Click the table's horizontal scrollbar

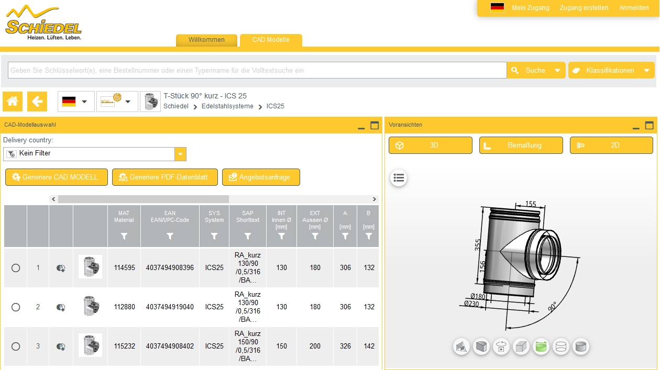(x=143, y=199)
